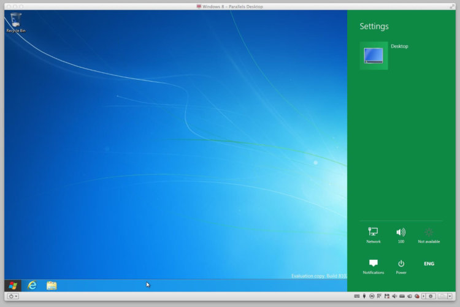Screen dimensions: 460x307
Task: Click the Settings heading text
Action: (374, 26)
